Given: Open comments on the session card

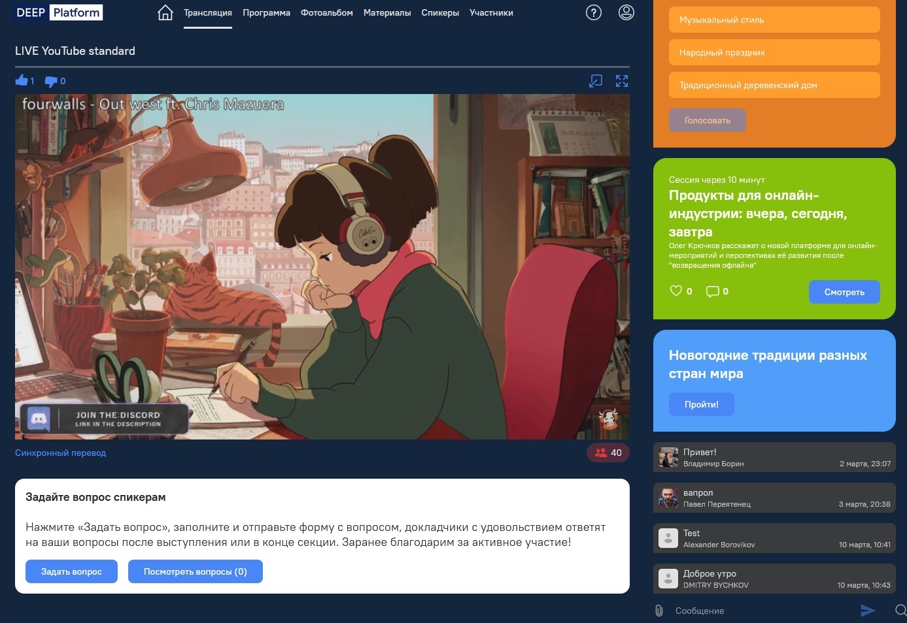Looking at the screenshot, I should pyautogui.click(x=713, y=291).
